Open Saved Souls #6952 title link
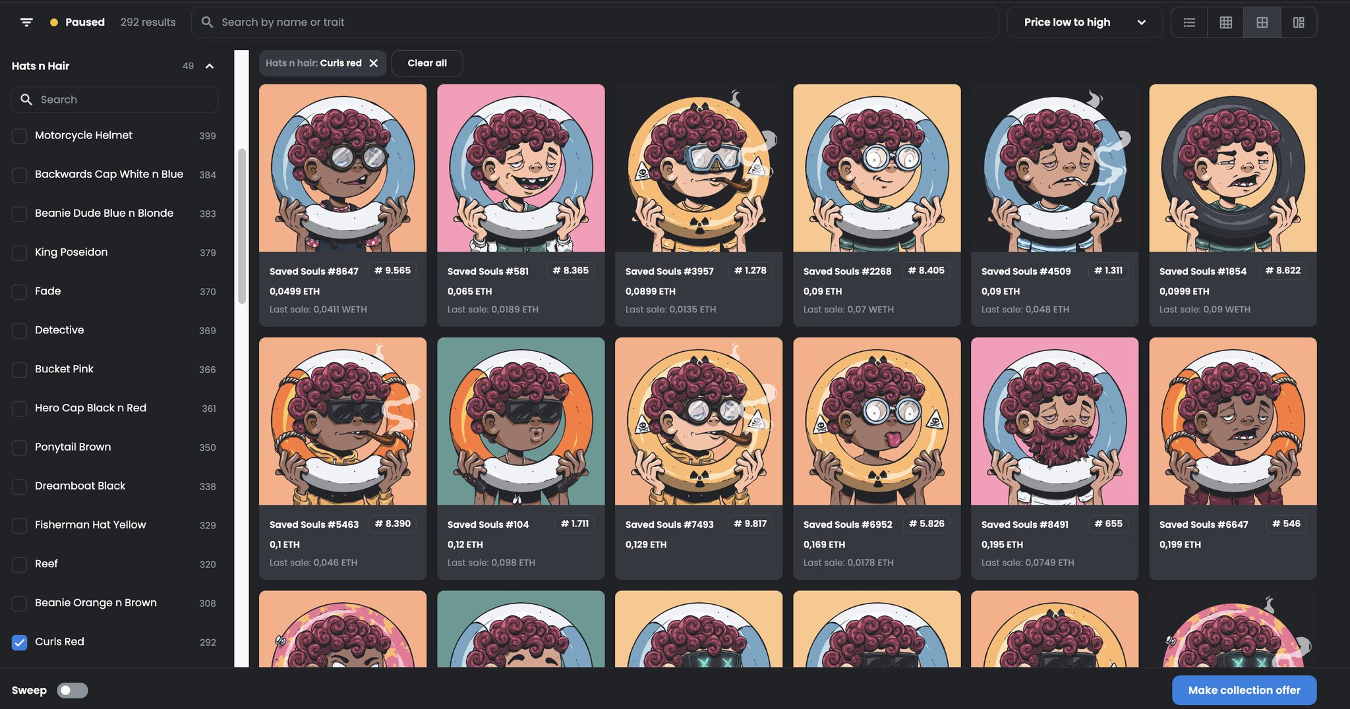 (848, 525)
